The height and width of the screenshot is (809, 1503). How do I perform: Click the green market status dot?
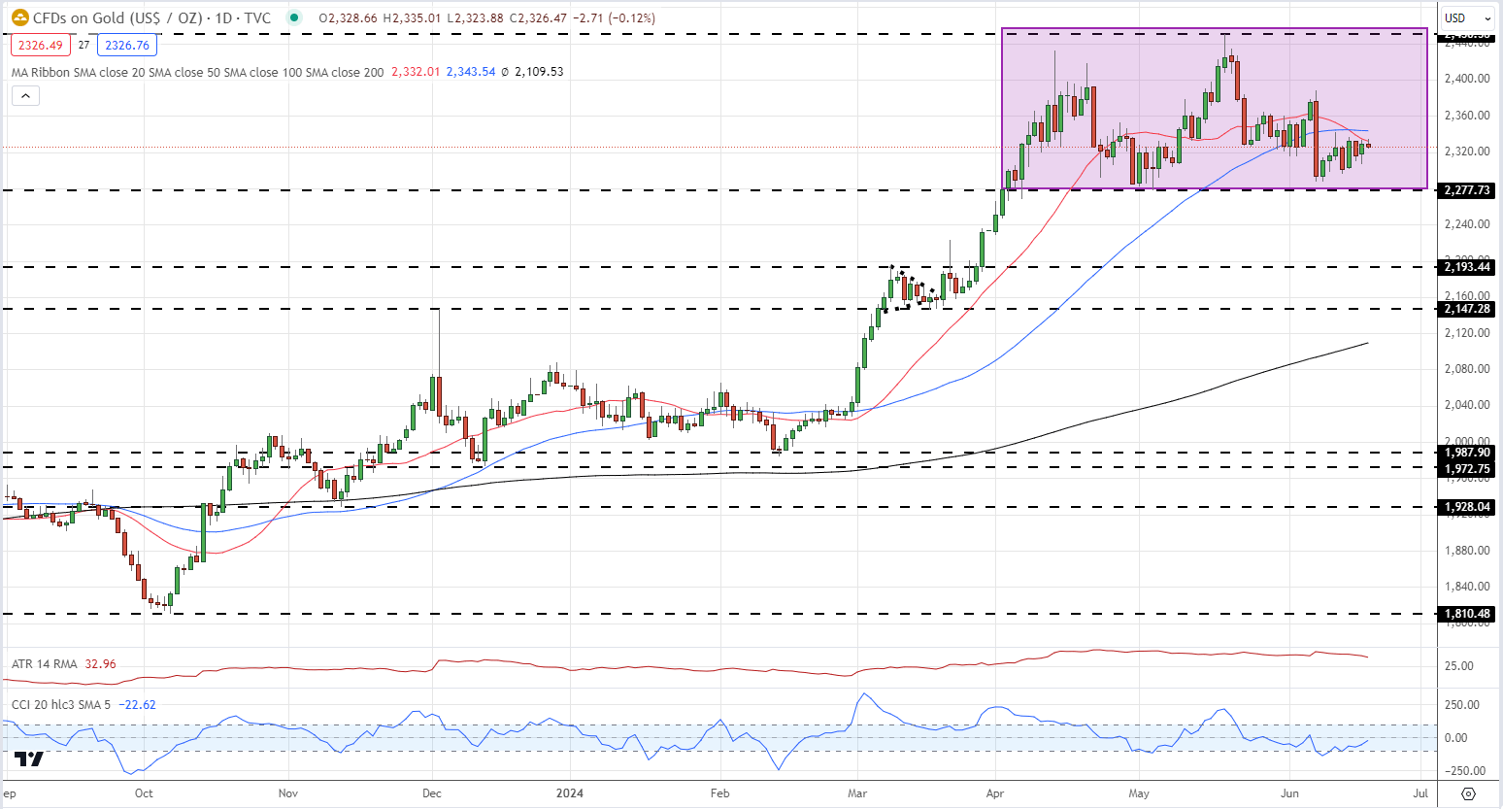(294, 17)
